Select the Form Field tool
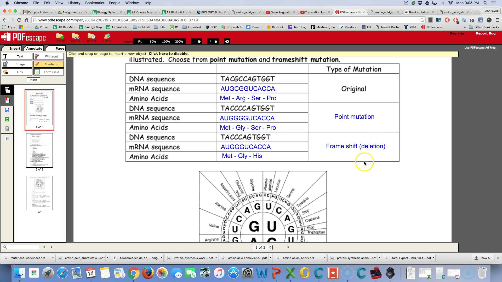This screenshot has width=502, height=282. tap(51, 72)
